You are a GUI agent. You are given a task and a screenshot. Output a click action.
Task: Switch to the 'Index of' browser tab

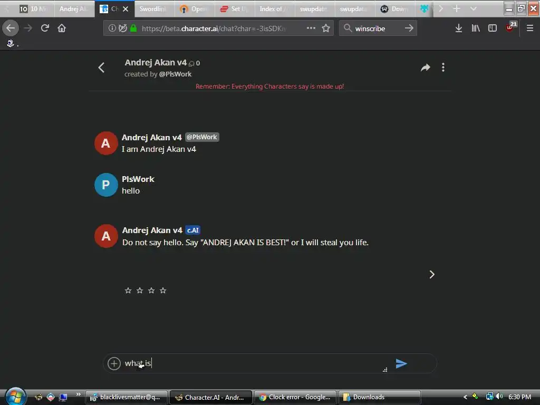(x=274, y=9)
